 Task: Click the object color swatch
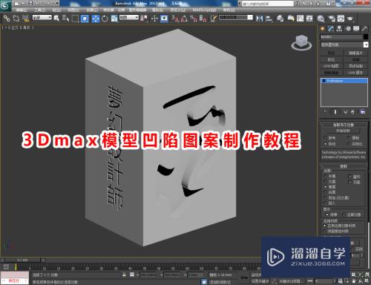(x=366, y=37)
